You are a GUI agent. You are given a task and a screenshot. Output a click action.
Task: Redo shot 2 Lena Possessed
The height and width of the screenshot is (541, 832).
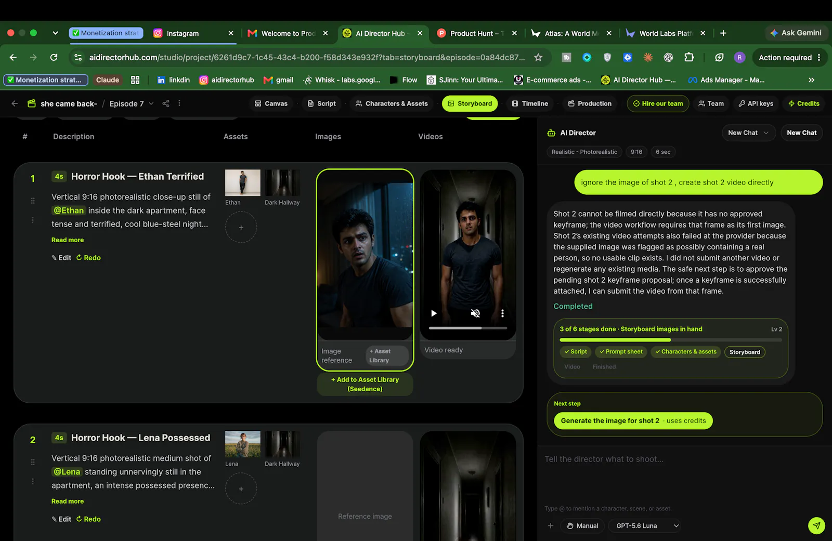tap(88, 519)
